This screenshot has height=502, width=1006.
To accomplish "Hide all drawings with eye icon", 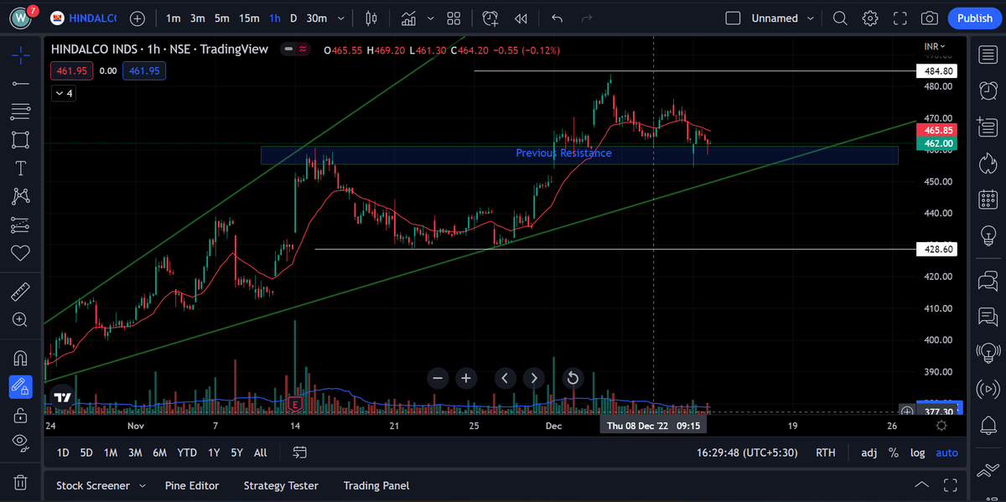I will coord(21,442).
